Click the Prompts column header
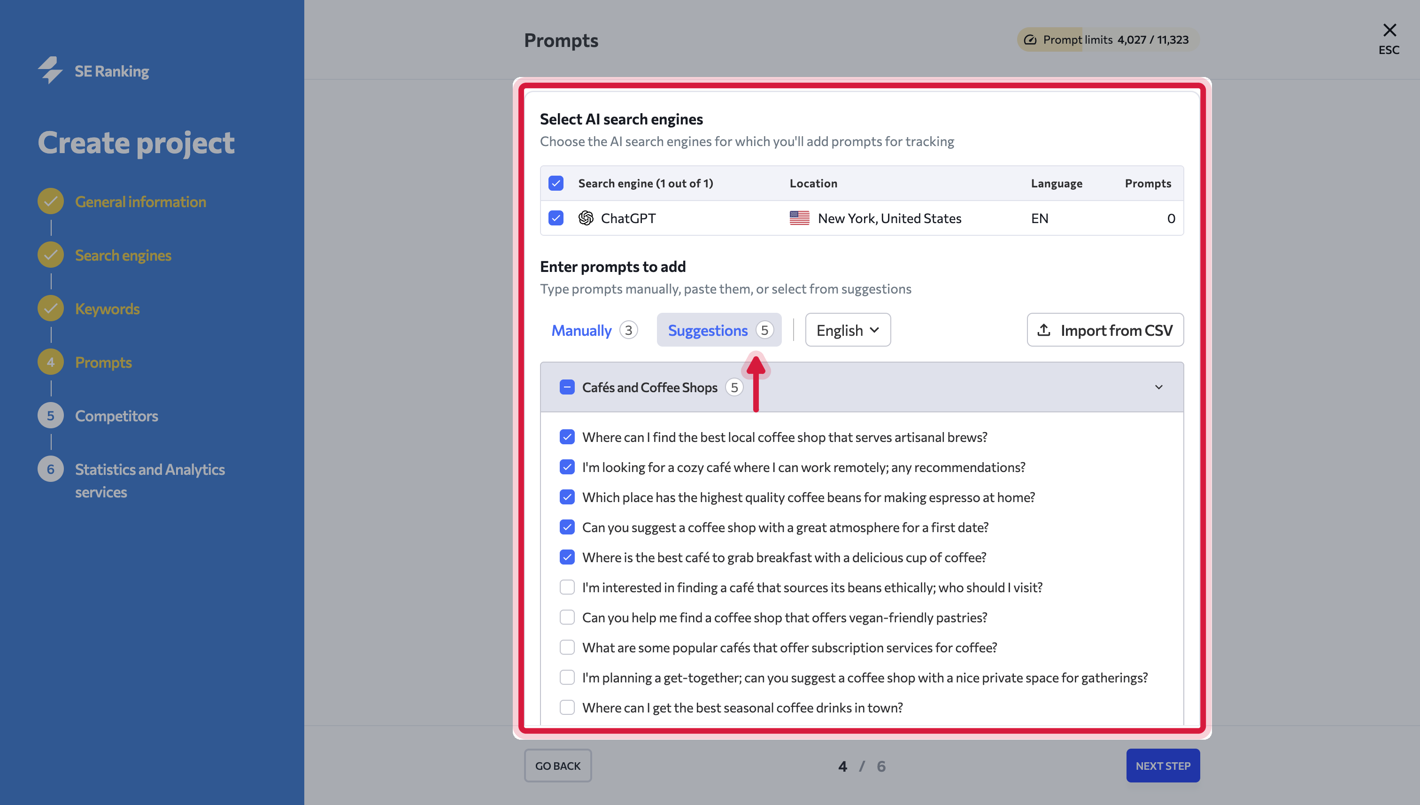The height and width of the screenshot is (805, 1420). [x=1148, y=183]
